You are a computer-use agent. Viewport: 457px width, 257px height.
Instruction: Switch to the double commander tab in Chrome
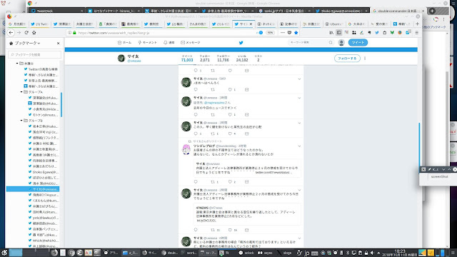[x=398, y=11]
